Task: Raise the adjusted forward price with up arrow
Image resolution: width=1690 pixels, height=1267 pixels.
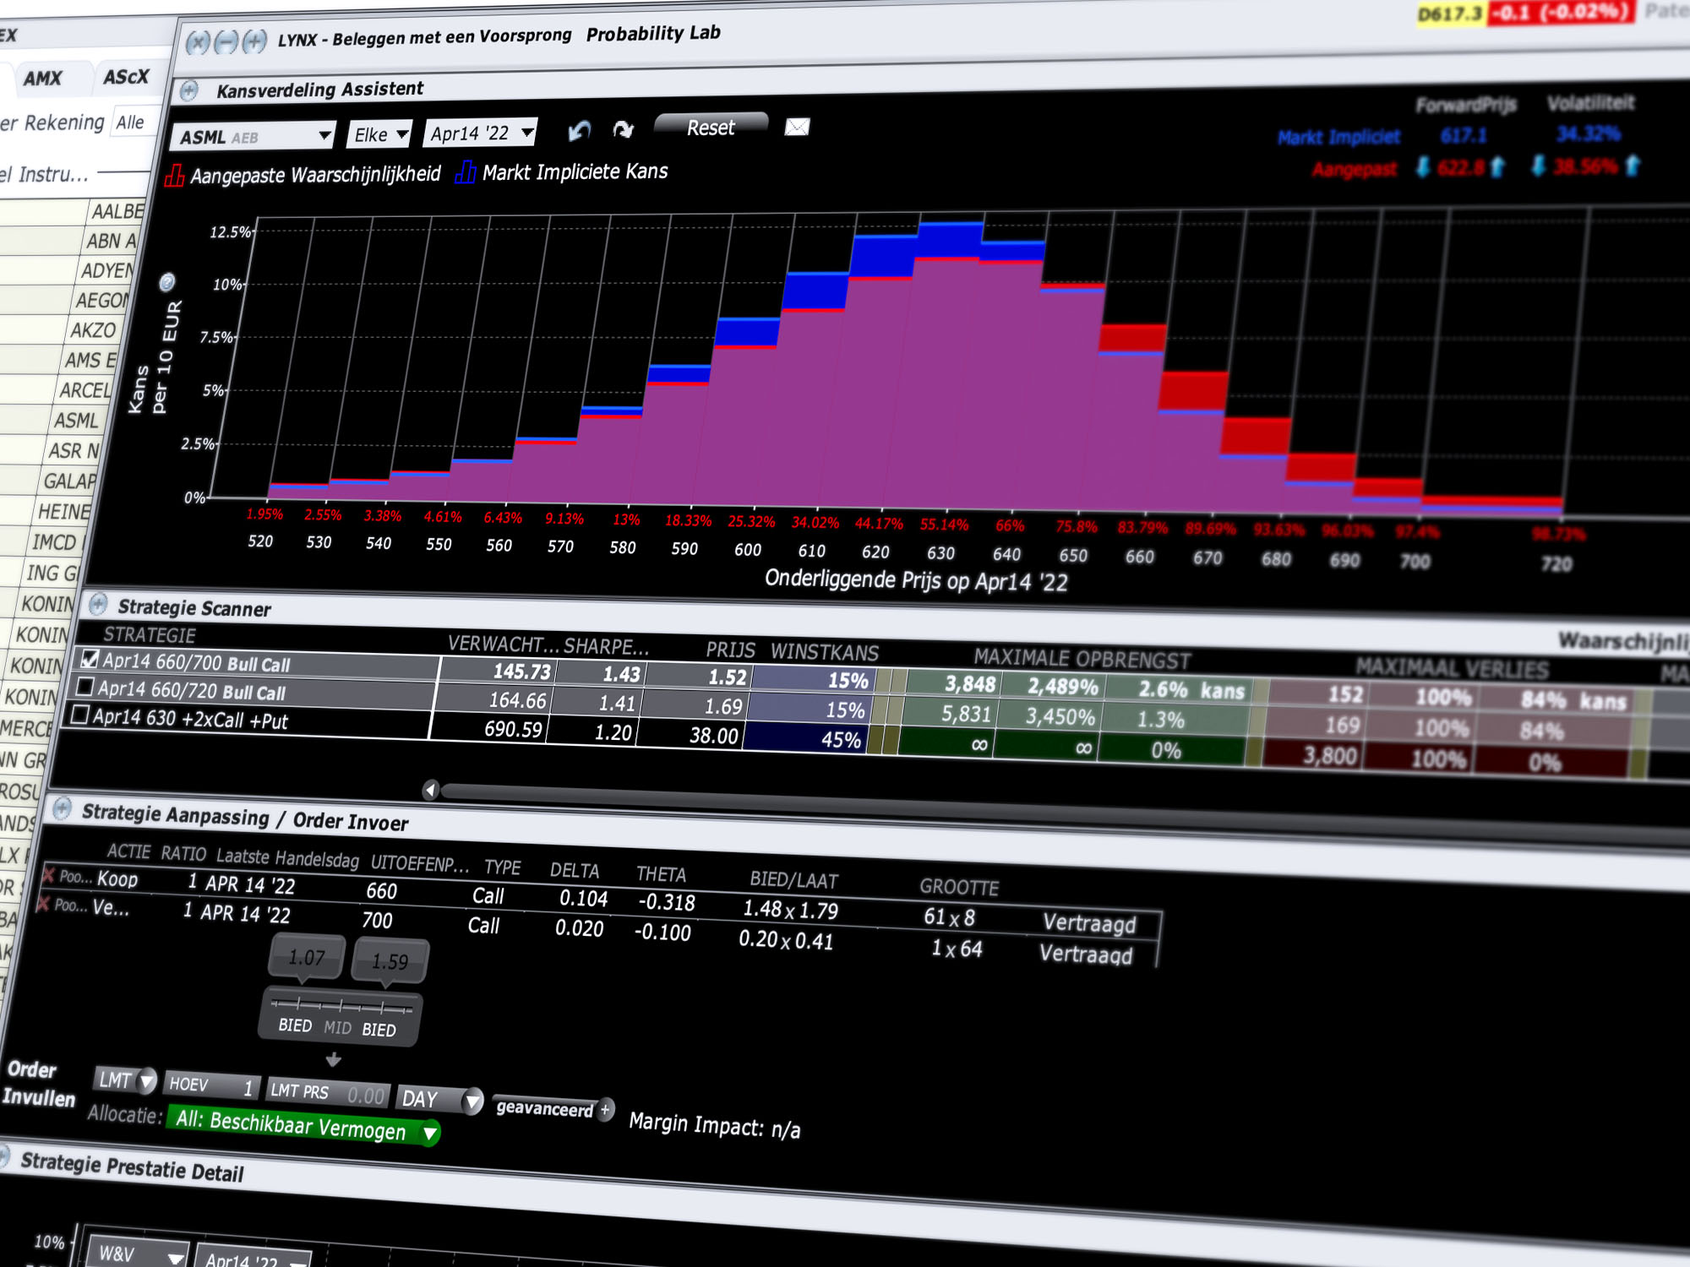Action: (x=1497, y=166)
